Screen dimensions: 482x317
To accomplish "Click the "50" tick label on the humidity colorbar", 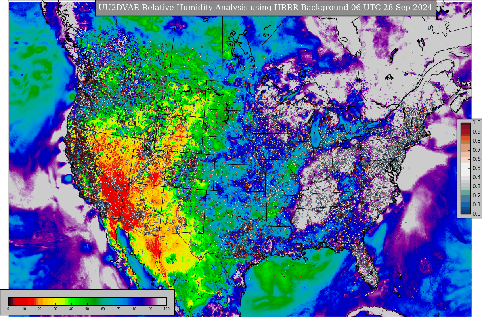I will (87, 309).
